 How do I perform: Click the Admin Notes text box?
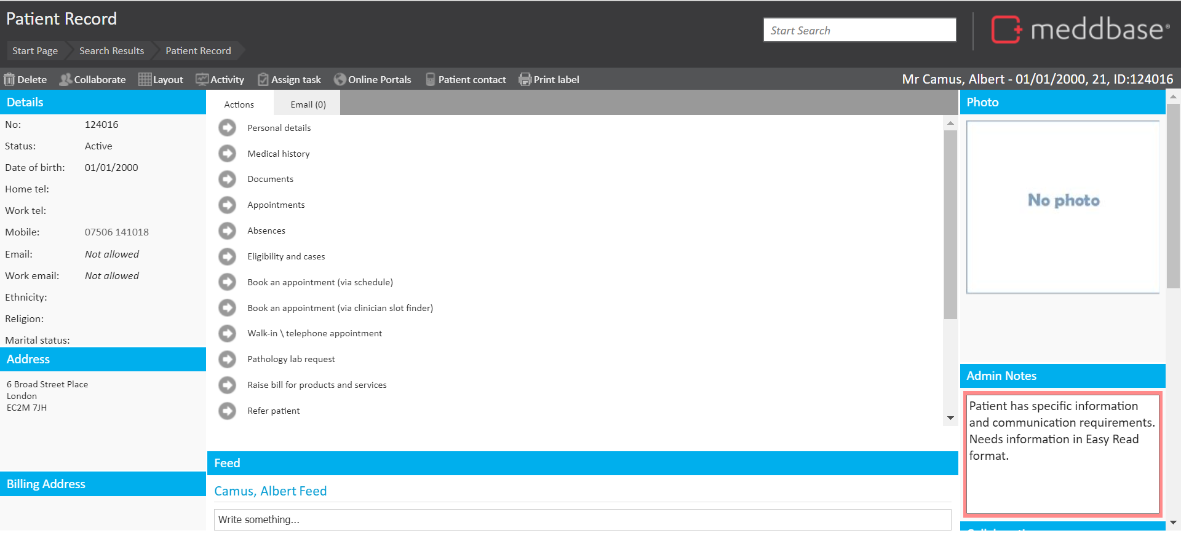coord(1063,454)
